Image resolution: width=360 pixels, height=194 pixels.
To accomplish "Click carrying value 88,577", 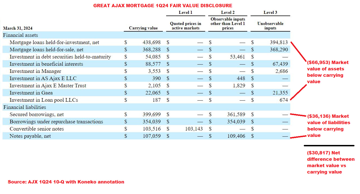I will (153, 64).
